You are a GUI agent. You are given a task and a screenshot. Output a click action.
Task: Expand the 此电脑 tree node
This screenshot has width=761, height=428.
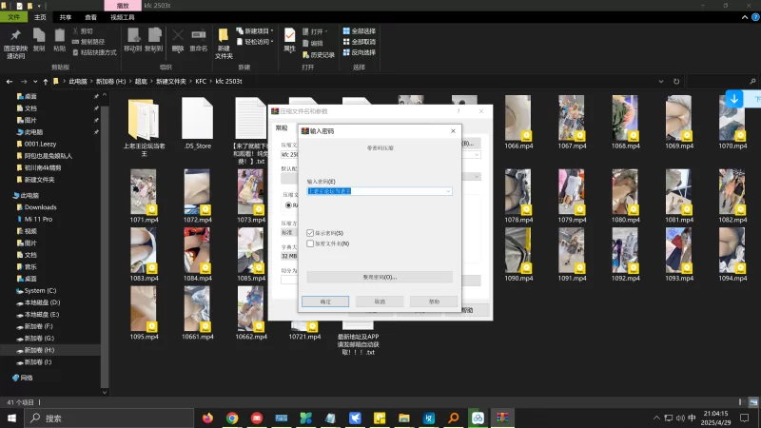(x=7, y=194)
